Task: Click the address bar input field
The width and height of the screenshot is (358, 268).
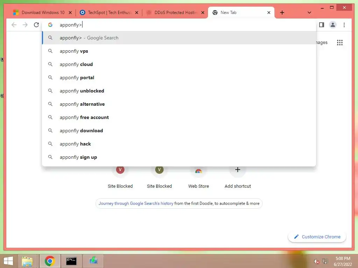Action: [179, 25]
